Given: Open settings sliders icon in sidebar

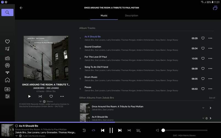Looking at the screenshot, I should point(7,96).
